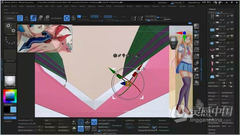Open the Transpose brush thumbnail
Viewport: 240px width, 135px height.
tap(10, 29)
